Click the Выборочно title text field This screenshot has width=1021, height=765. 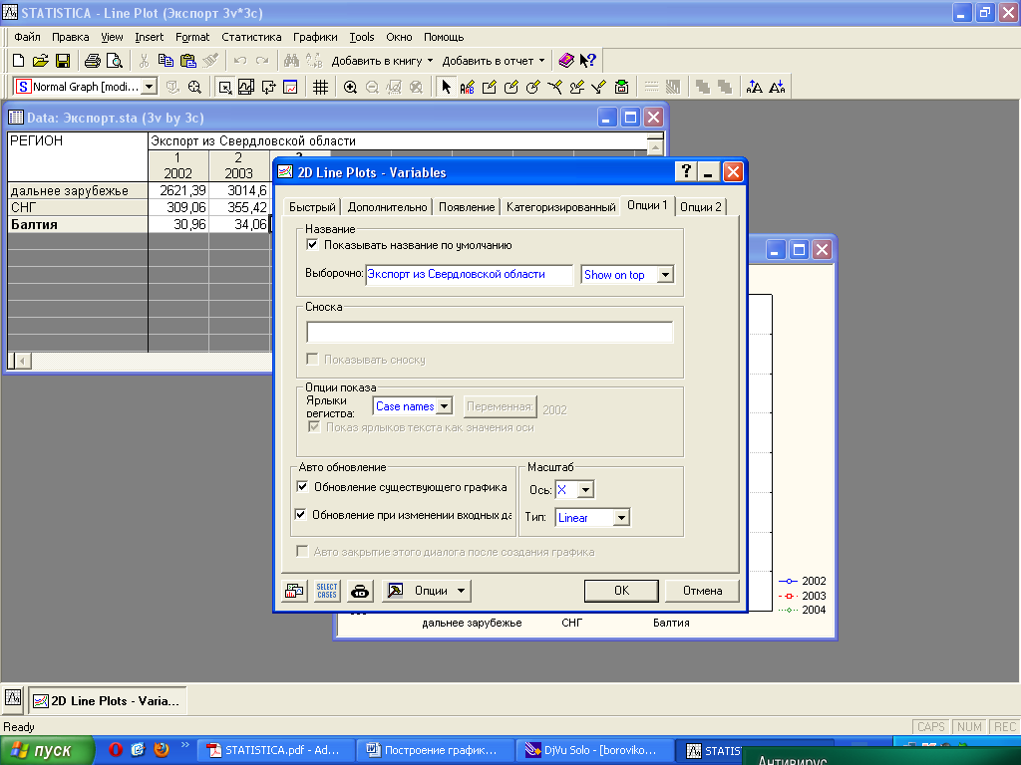(x=470, y=275)
